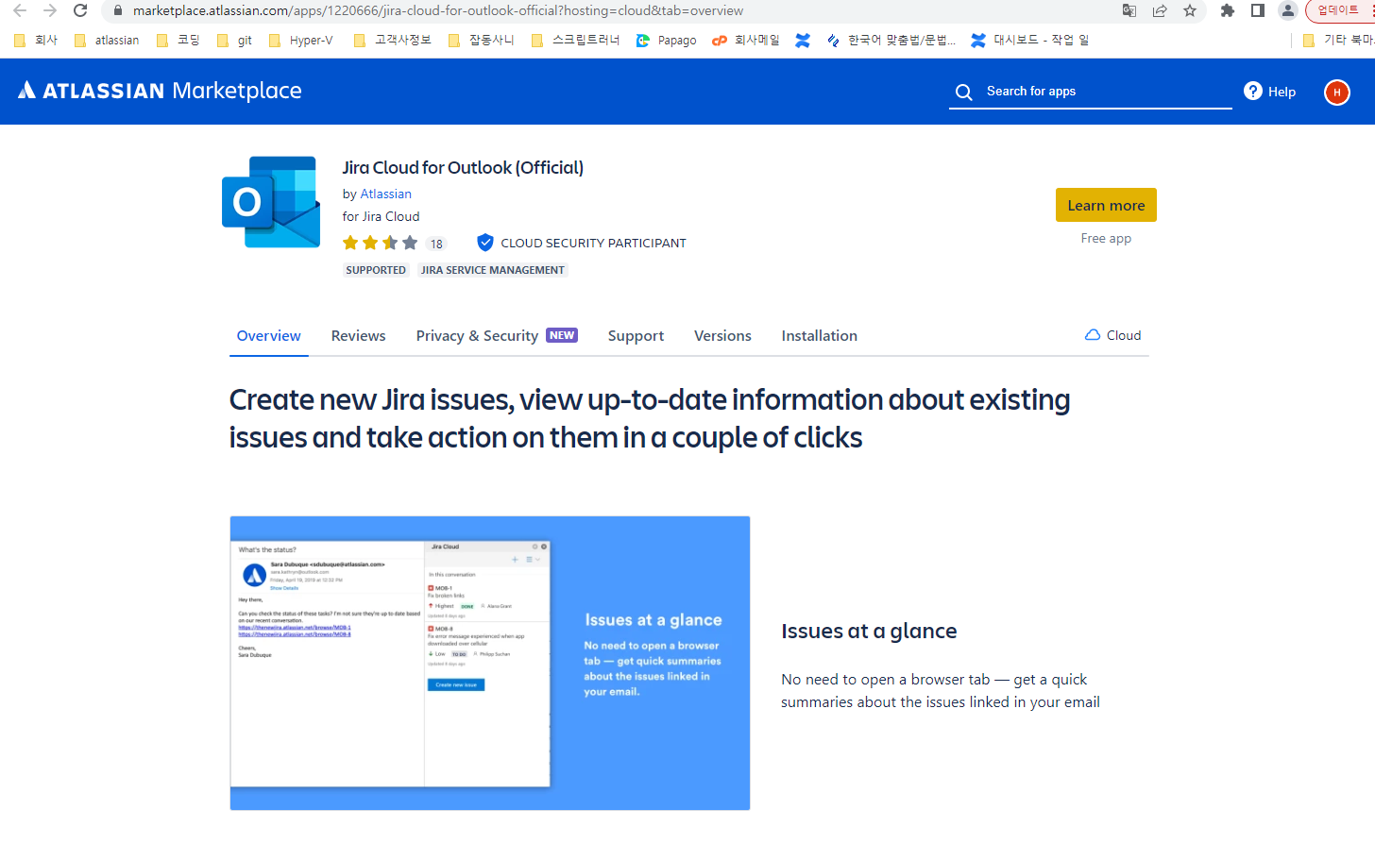Click the share page icon
This screenshot has height=844, width=1375.
click(x=1160, y=10)
